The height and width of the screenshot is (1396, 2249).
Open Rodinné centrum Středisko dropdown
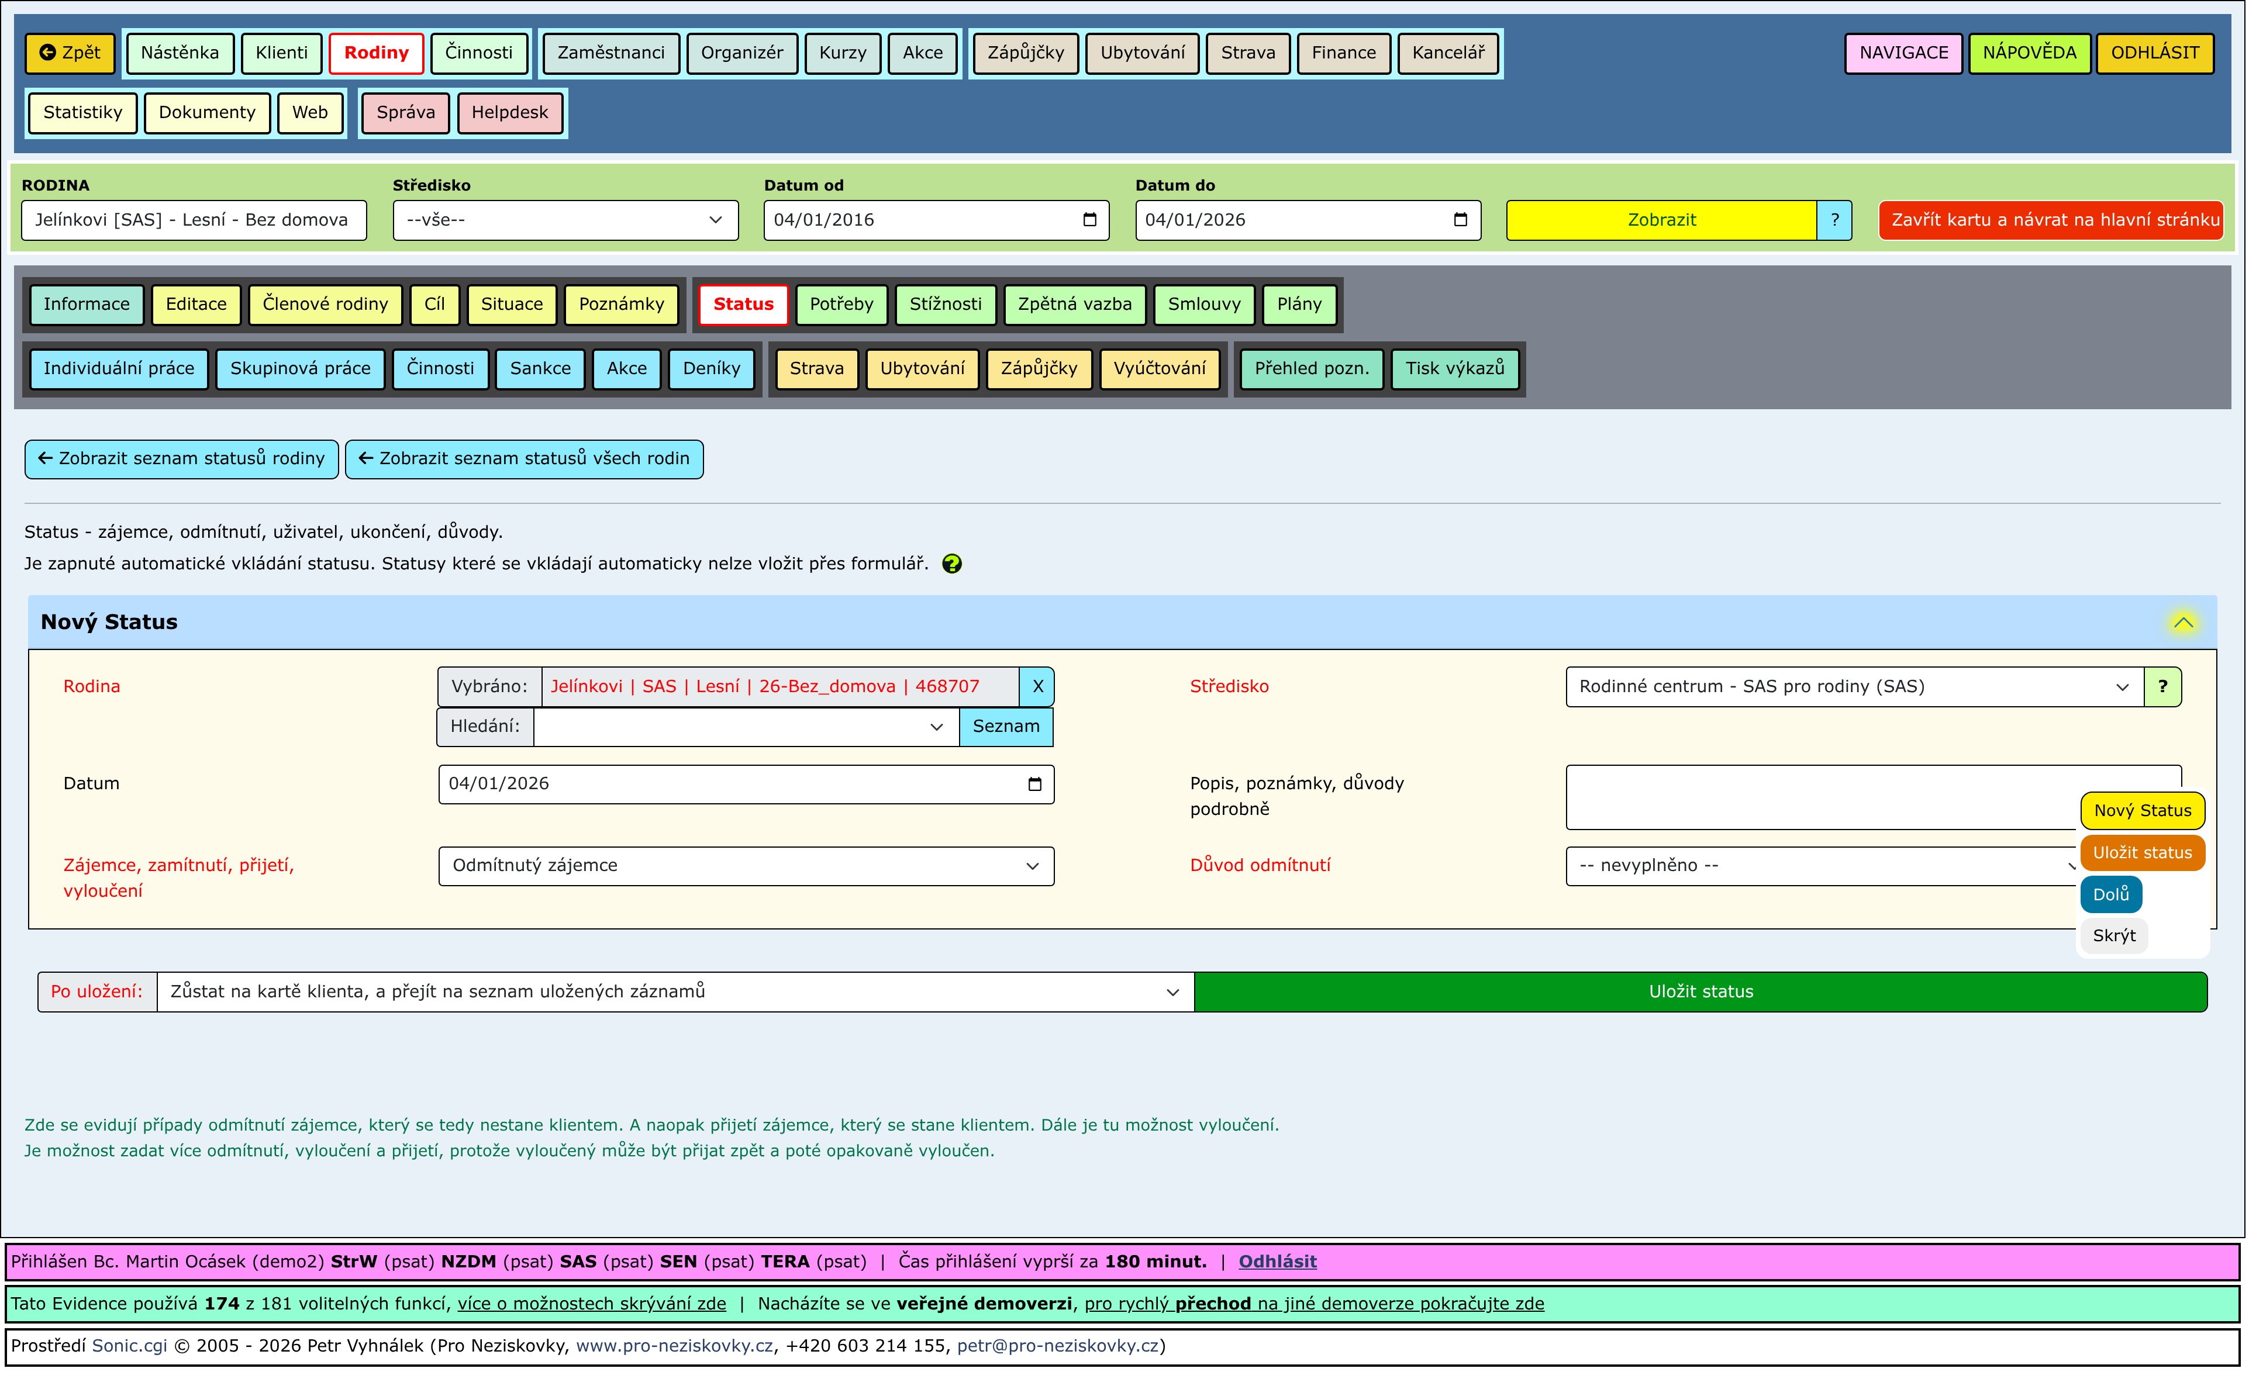[x=1855, y=687]
